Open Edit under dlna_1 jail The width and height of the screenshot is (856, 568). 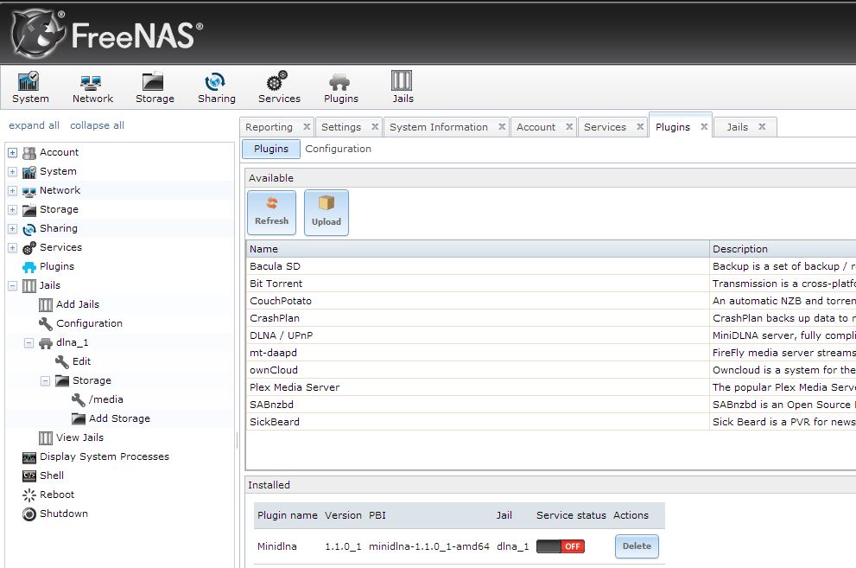point(81,361)
